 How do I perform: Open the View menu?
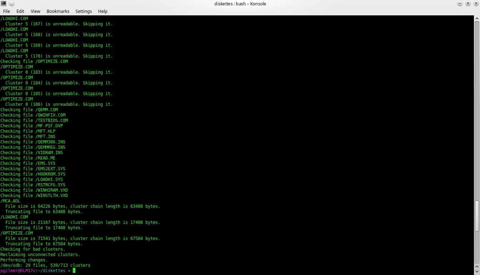(35, 11)
